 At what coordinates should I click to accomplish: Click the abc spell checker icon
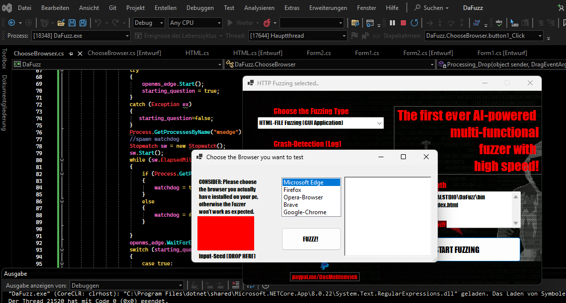[x=499, y=23]
